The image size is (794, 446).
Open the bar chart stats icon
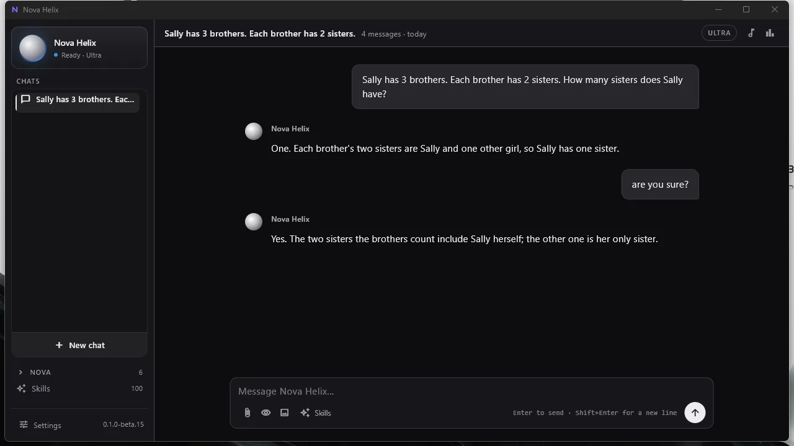[x=770, y=33]
